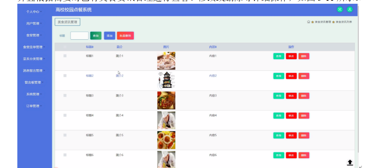The width and height of the screenshot is (381, 168).
Task: Check the row checkbox for 标题3
Action: pos(65,96)
